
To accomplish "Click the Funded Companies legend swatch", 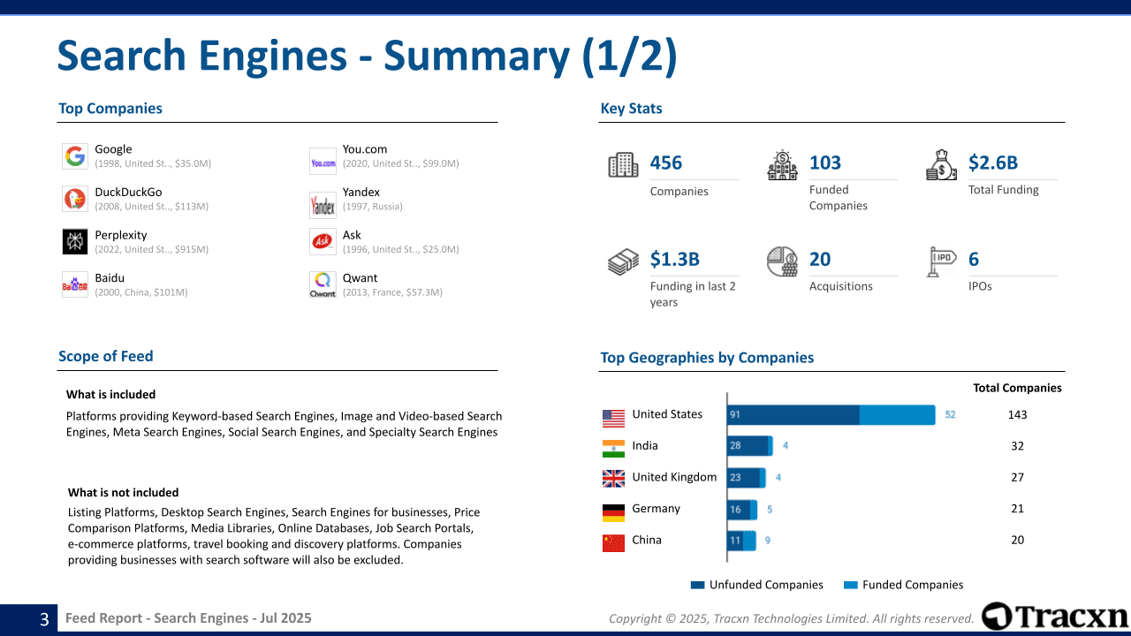I will pos(851,585).
